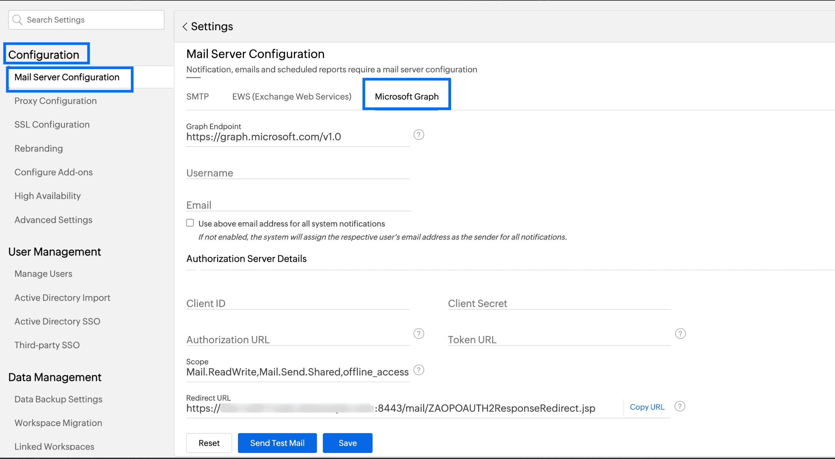The image size is (835, 459).
Task: Open Active Directory SSO settings
Action: coord(57,321)
